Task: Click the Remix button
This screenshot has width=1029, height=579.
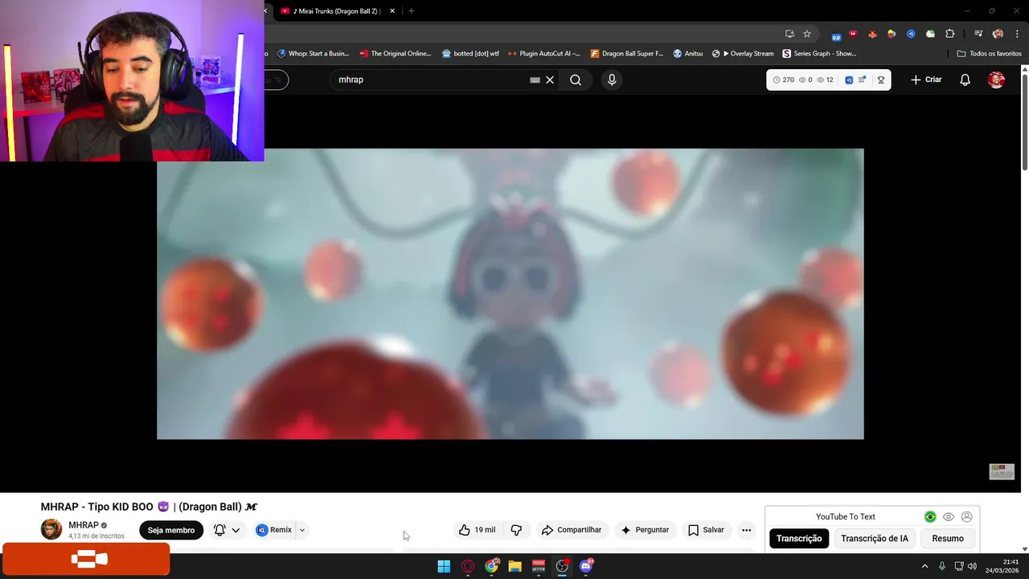Action: click(x=274, y=530)
